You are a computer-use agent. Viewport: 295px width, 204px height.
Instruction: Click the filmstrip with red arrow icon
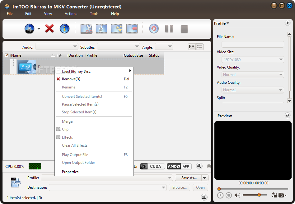[132, 29]
